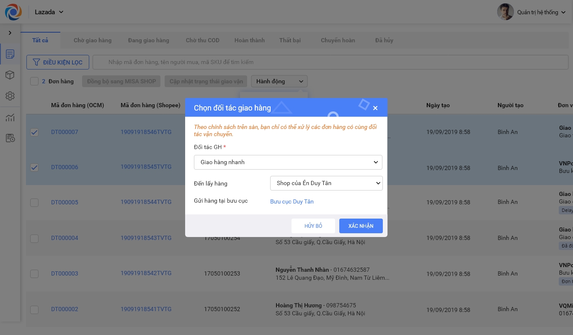Uncheck the order DT000007 checkbox

click(34, 132)
